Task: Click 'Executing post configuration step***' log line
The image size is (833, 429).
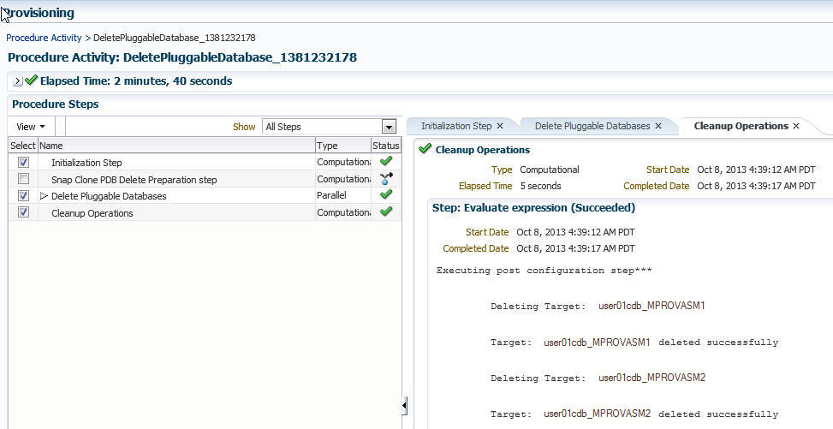Action: pos(544,271)
